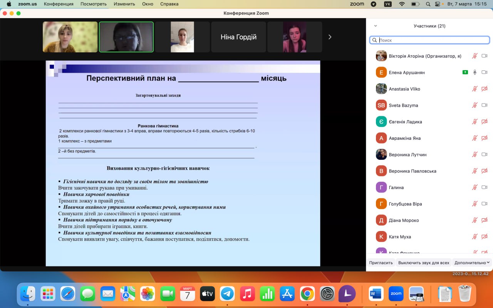Toggle the muted microphone for Sveta Bazyma
The height and width of the screenshot is (308, 493).
(x=475, y=105)
